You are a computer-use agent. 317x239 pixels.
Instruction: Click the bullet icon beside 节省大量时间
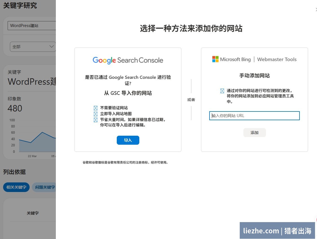(96, 120)
